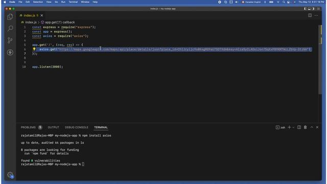
Task: Switch to the PROBLEMS tab
Action: coord(28,127)
